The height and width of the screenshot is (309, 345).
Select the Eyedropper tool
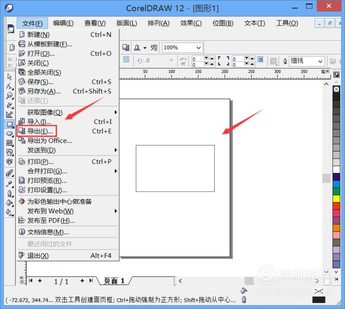coord(9,183)
